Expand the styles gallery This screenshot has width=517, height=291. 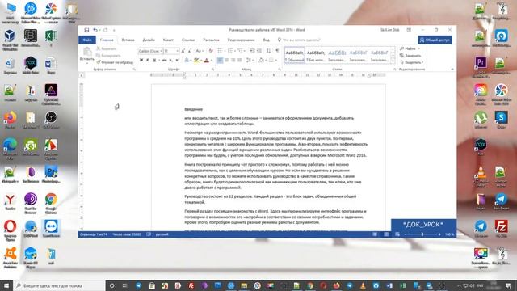click(393, 61)
